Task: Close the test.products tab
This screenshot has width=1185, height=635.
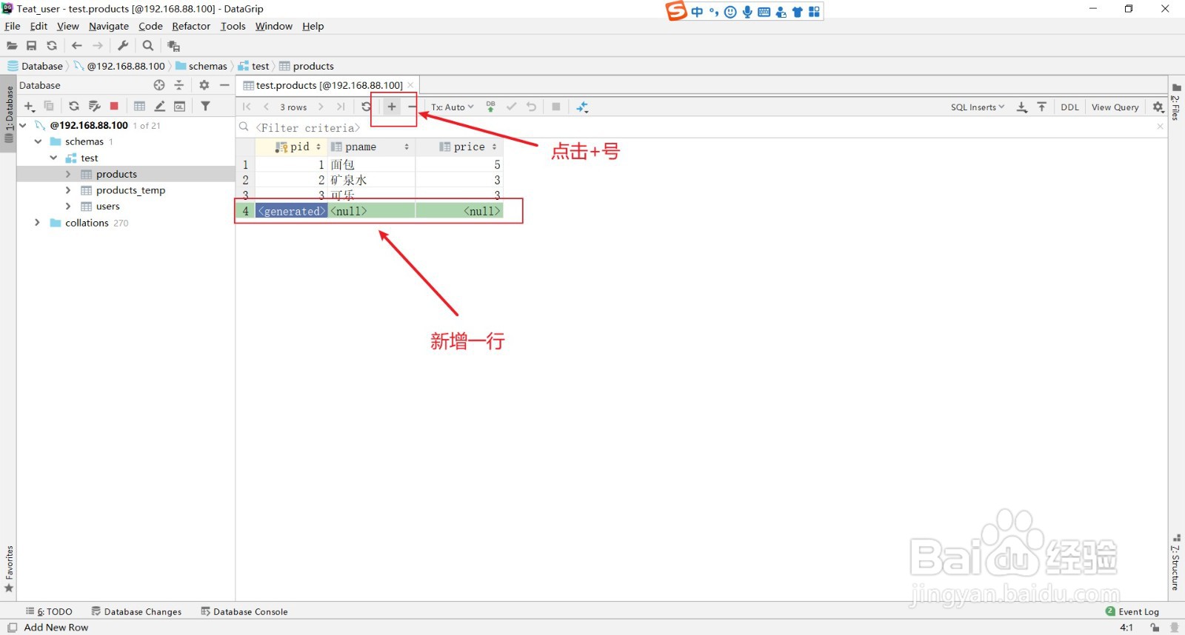Action: [x=410, y=85]
